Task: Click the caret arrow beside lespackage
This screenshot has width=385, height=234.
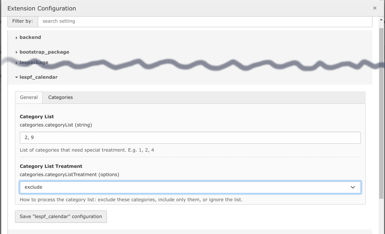Action: [17, 63]
